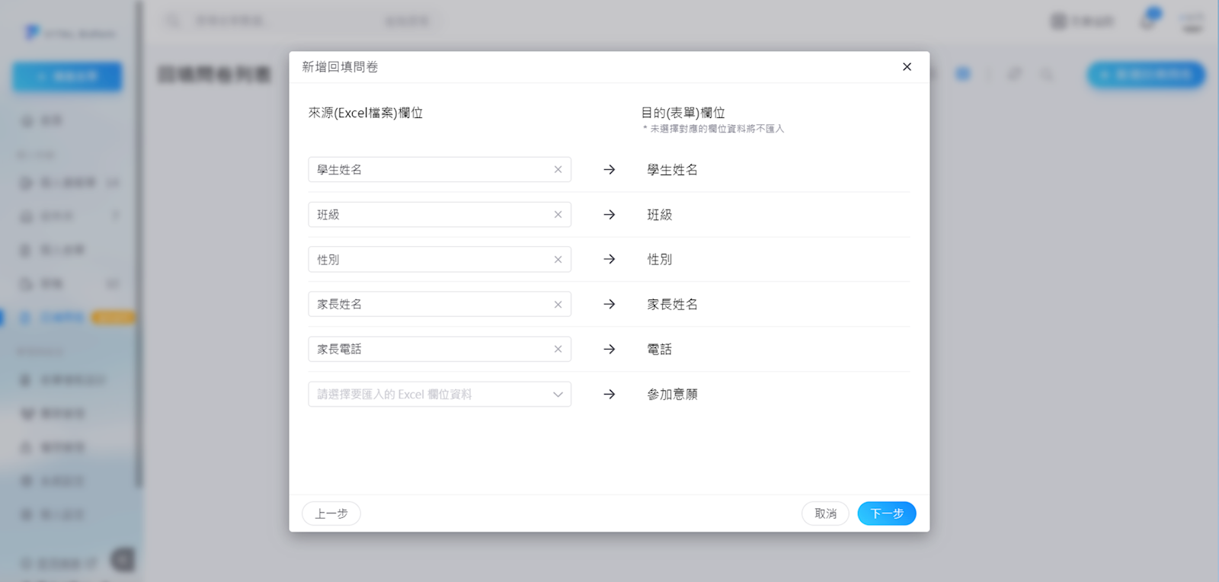The image size is (1219, 582).
Task: Open the 班級 source column dropdown
Action: [427, 215]
